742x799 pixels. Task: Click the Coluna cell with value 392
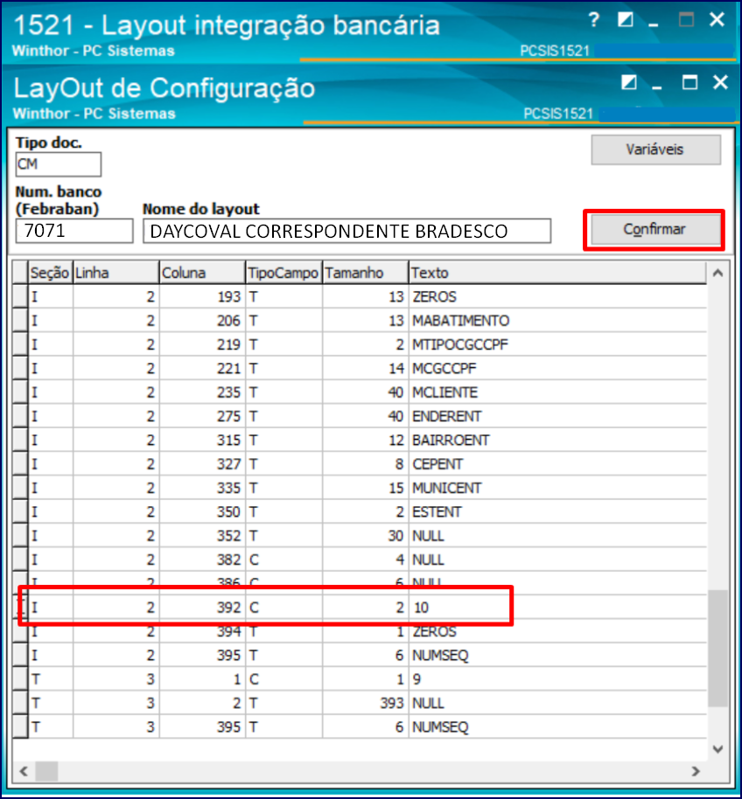tap(202, 608)
